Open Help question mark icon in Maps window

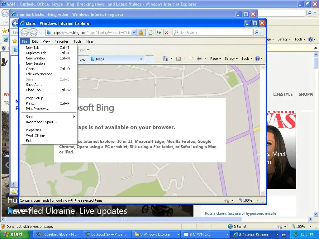pos(257,59)
